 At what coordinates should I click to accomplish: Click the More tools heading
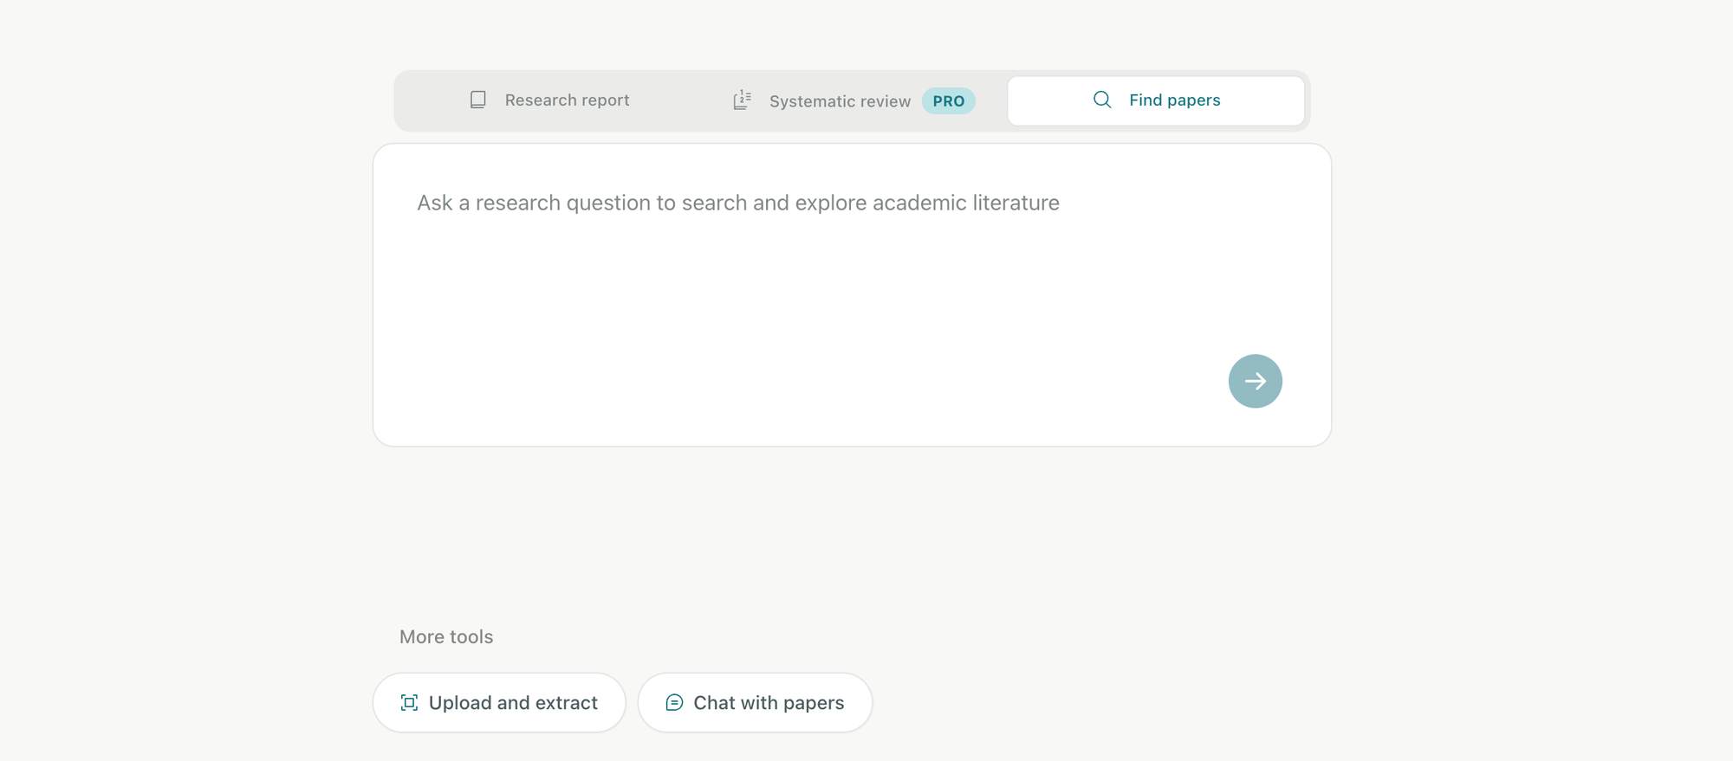point(446,637)
